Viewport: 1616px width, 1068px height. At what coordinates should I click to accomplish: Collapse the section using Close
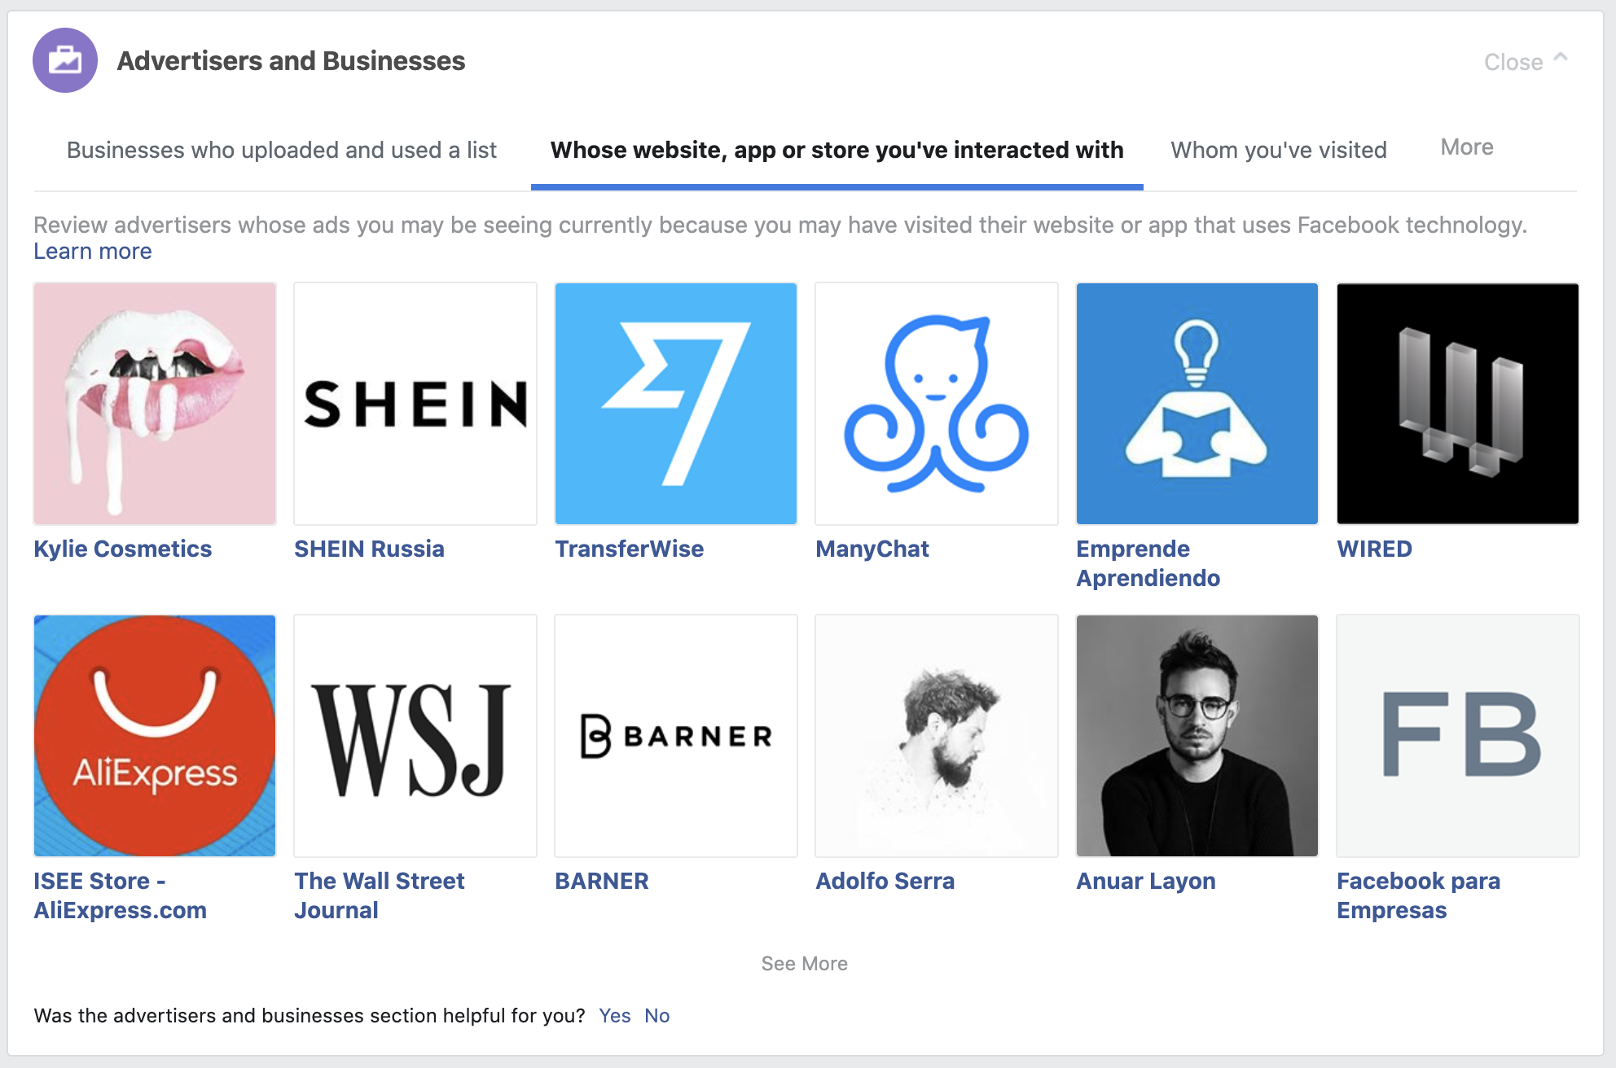(x=1526, y=62)
